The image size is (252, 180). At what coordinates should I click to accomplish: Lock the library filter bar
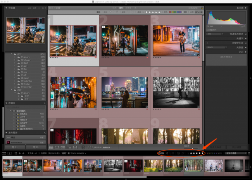click(202, 8)
